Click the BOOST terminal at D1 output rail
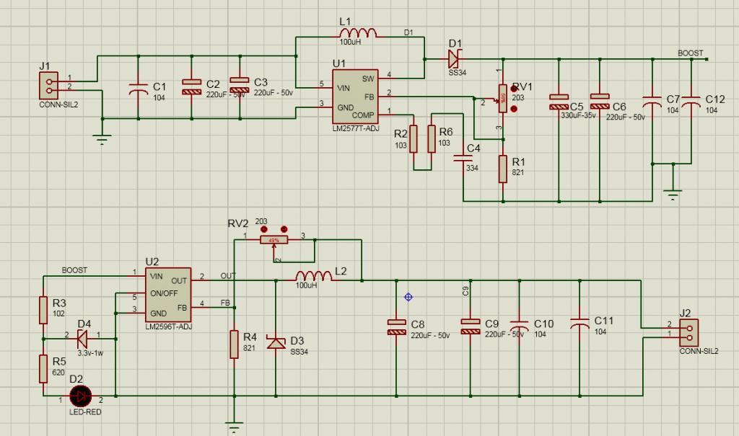 707,59
